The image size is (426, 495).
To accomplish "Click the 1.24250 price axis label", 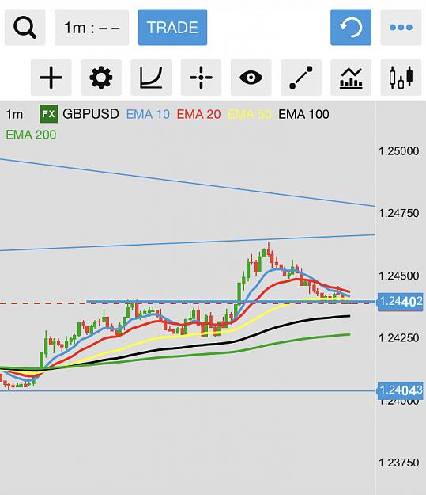I will tap(398, 338).
